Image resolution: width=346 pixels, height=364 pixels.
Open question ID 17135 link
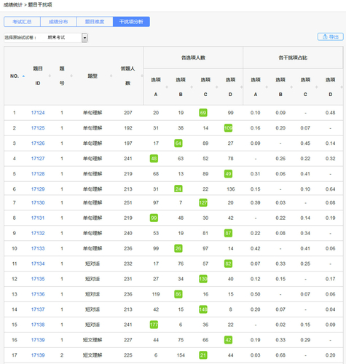pos(38,279)
